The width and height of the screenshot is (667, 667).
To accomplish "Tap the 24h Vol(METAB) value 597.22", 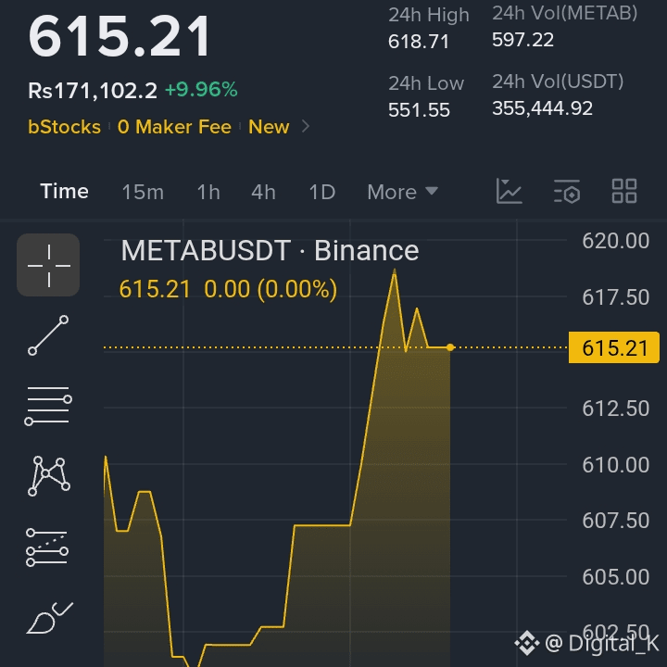I will coord(522,40).
